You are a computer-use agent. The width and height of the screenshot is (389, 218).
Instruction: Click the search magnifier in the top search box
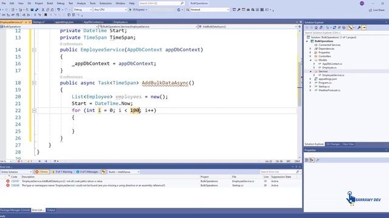(x=182, y=3)
